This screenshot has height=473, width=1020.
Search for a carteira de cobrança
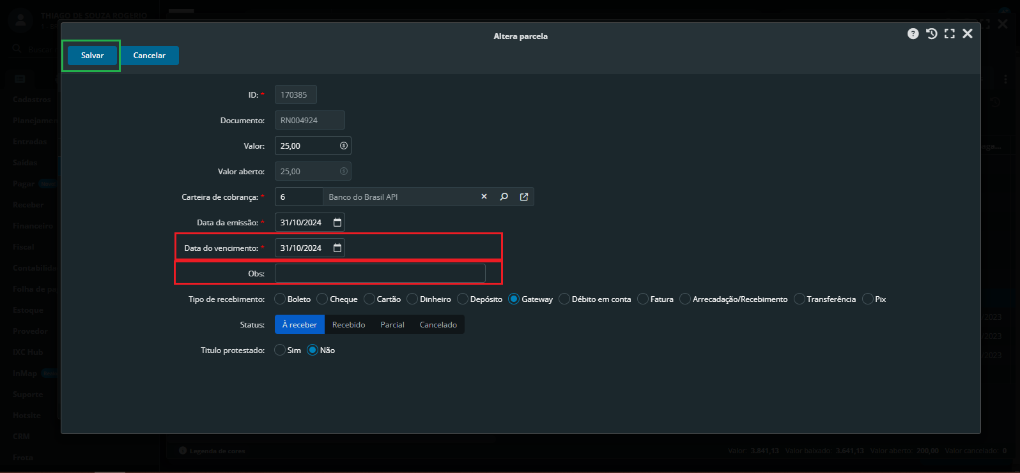[504, 197]
